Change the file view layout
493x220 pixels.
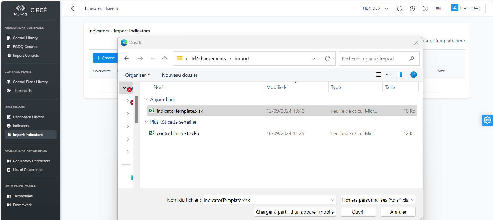[379, 75]
